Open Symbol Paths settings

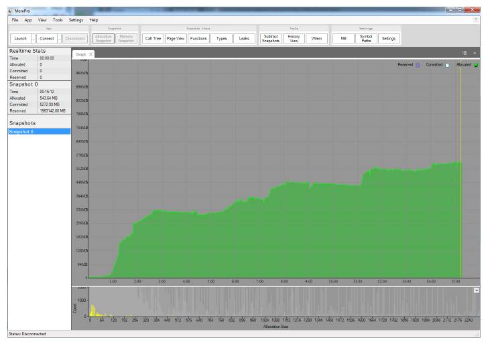[x=366, y=39]
